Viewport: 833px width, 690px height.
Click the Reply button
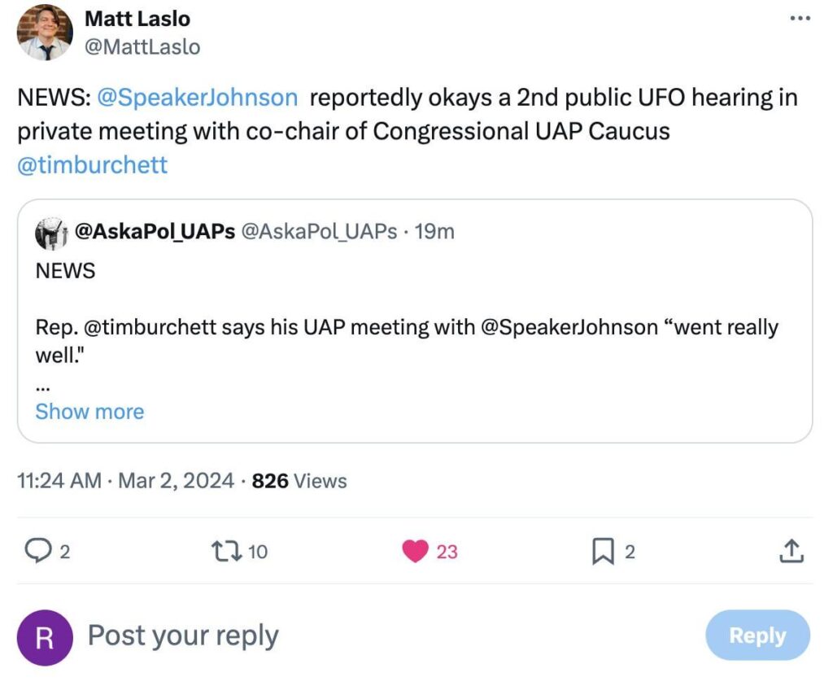(757, 635)
